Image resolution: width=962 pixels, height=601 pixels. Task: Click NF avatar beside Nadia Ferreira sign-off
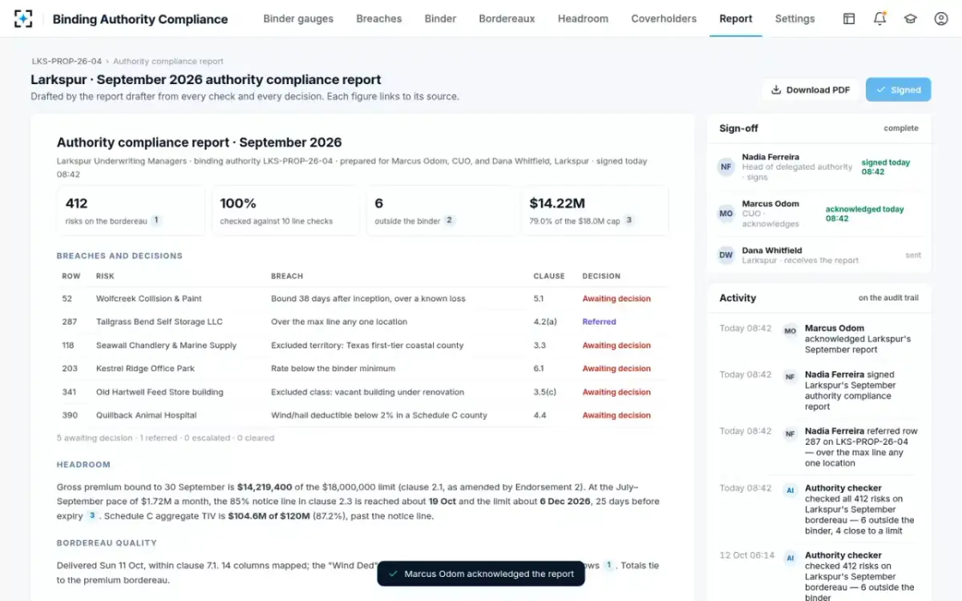pos(726,167)
